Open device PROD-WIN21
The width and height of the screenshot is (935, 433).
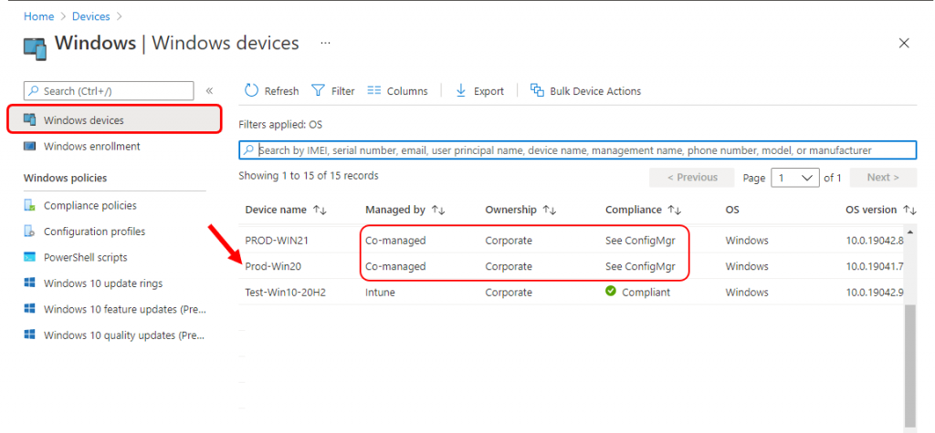(277, 241)
